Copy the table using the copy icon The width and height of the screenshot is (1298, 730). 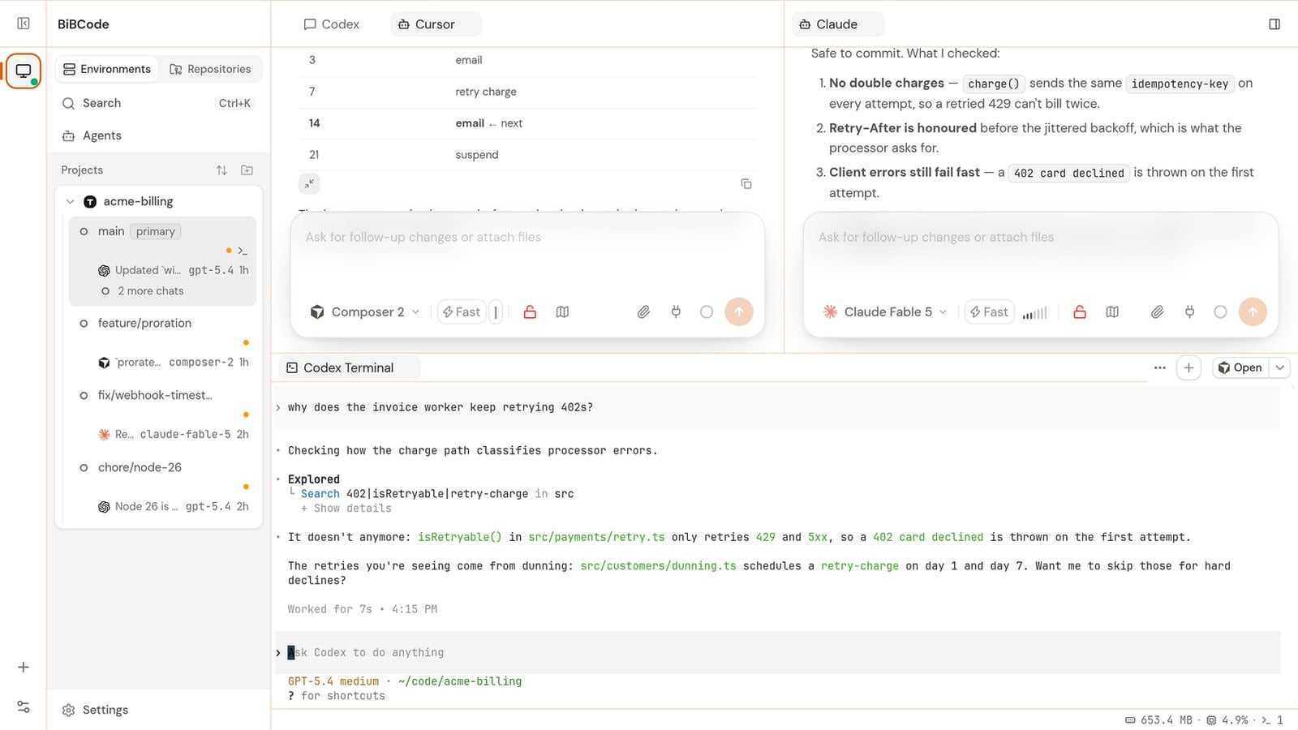[x=746, y=184]
